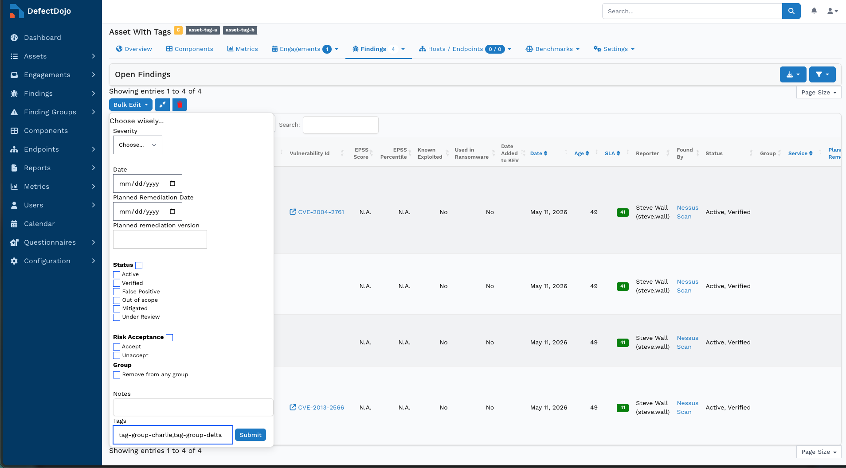Viewport: 846px width, 468px height.
Task: Click the SLA badge 41 for CVE-2004-2761
Action: pyautogui.click(x=623, y=212)
